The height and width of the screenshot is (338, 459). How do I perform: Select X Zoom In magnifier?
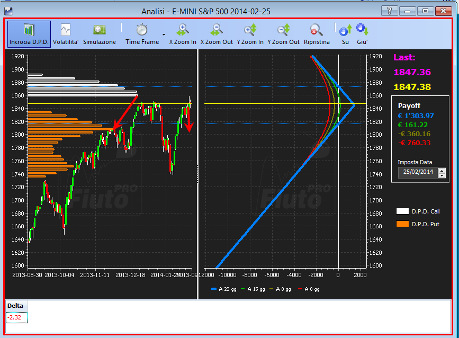[183, 34]
